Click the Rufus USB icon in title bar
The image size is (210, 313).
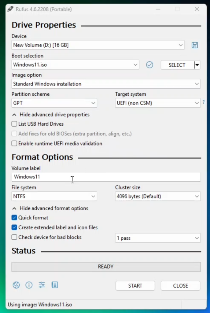(10, 9)
